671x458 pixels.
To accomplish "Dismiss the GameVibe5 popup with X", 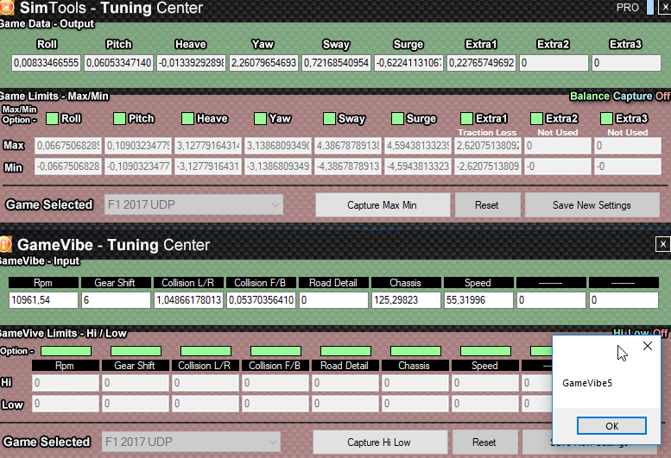I will (x=648, y=346).
